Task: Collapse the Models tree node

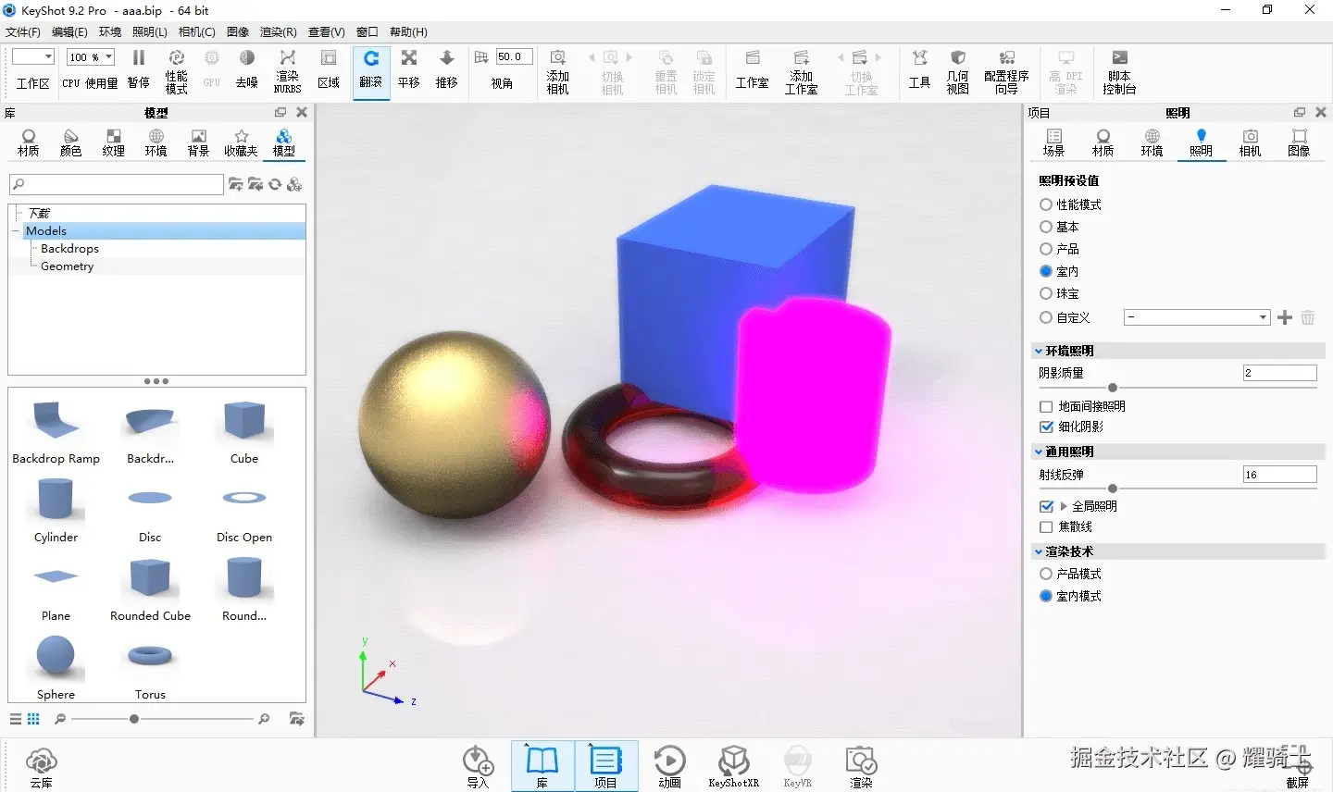Action: [16, 230]
